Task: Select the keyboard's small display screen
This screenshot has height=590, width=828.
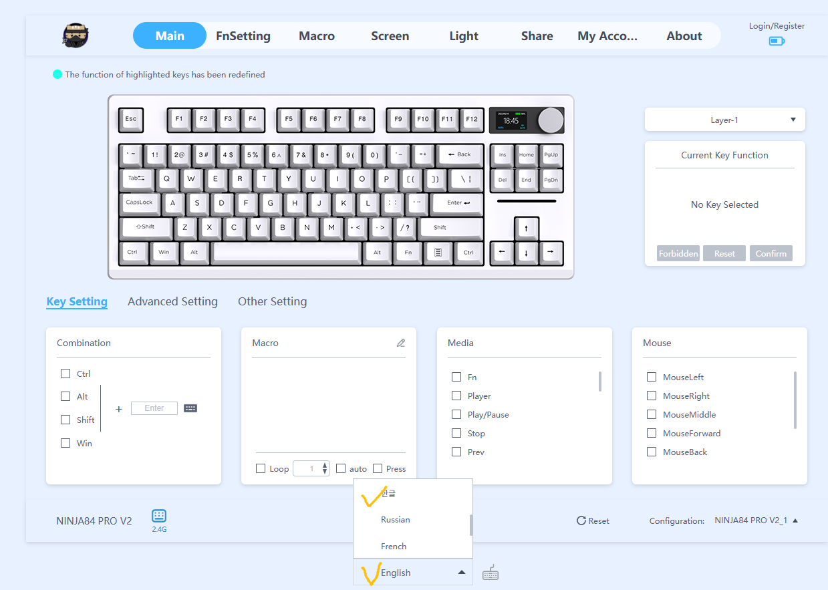Action: click(511, 120)
